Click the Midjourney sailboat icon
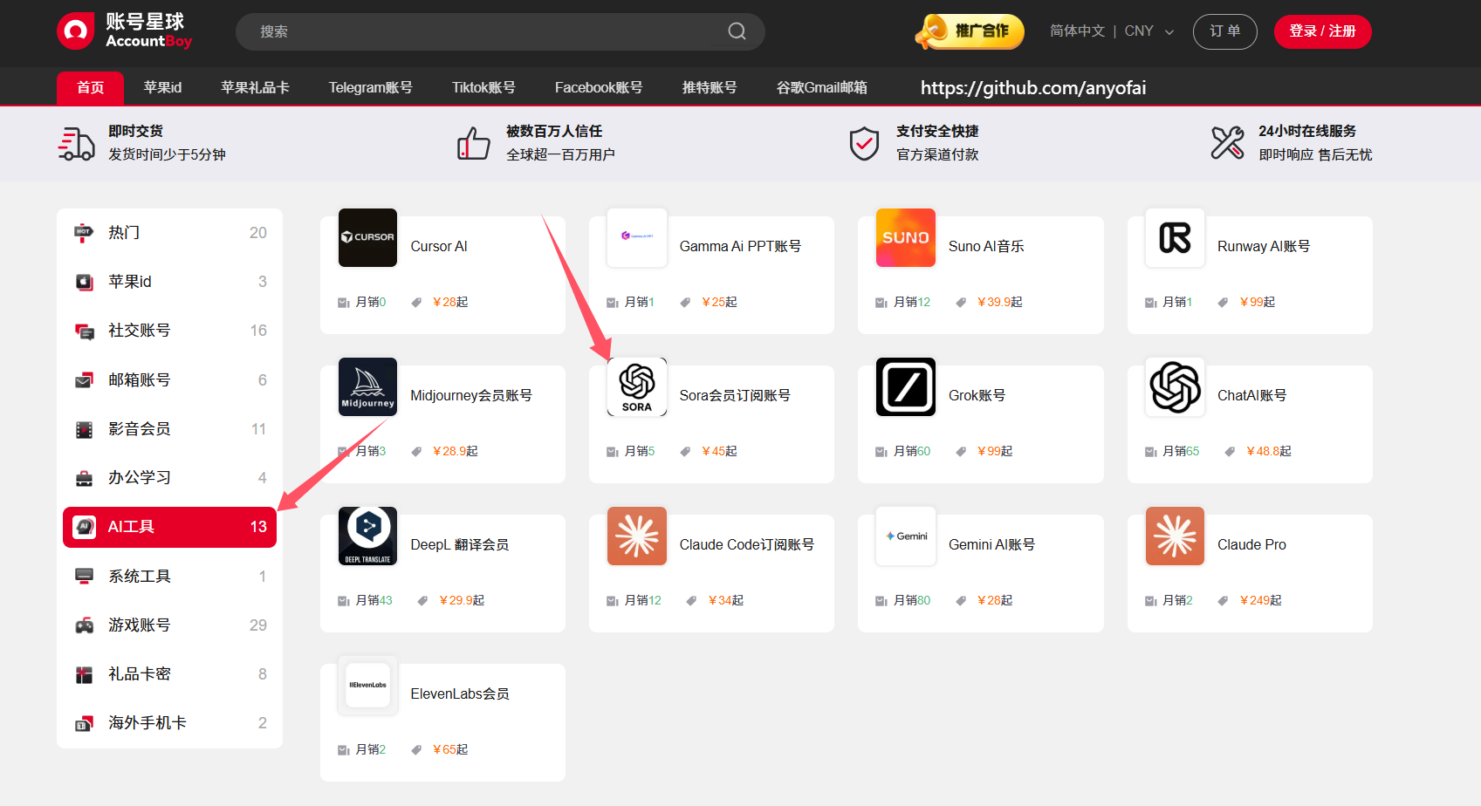The image size is (1481, 806). pyautogui.click(x=367, y=386)
